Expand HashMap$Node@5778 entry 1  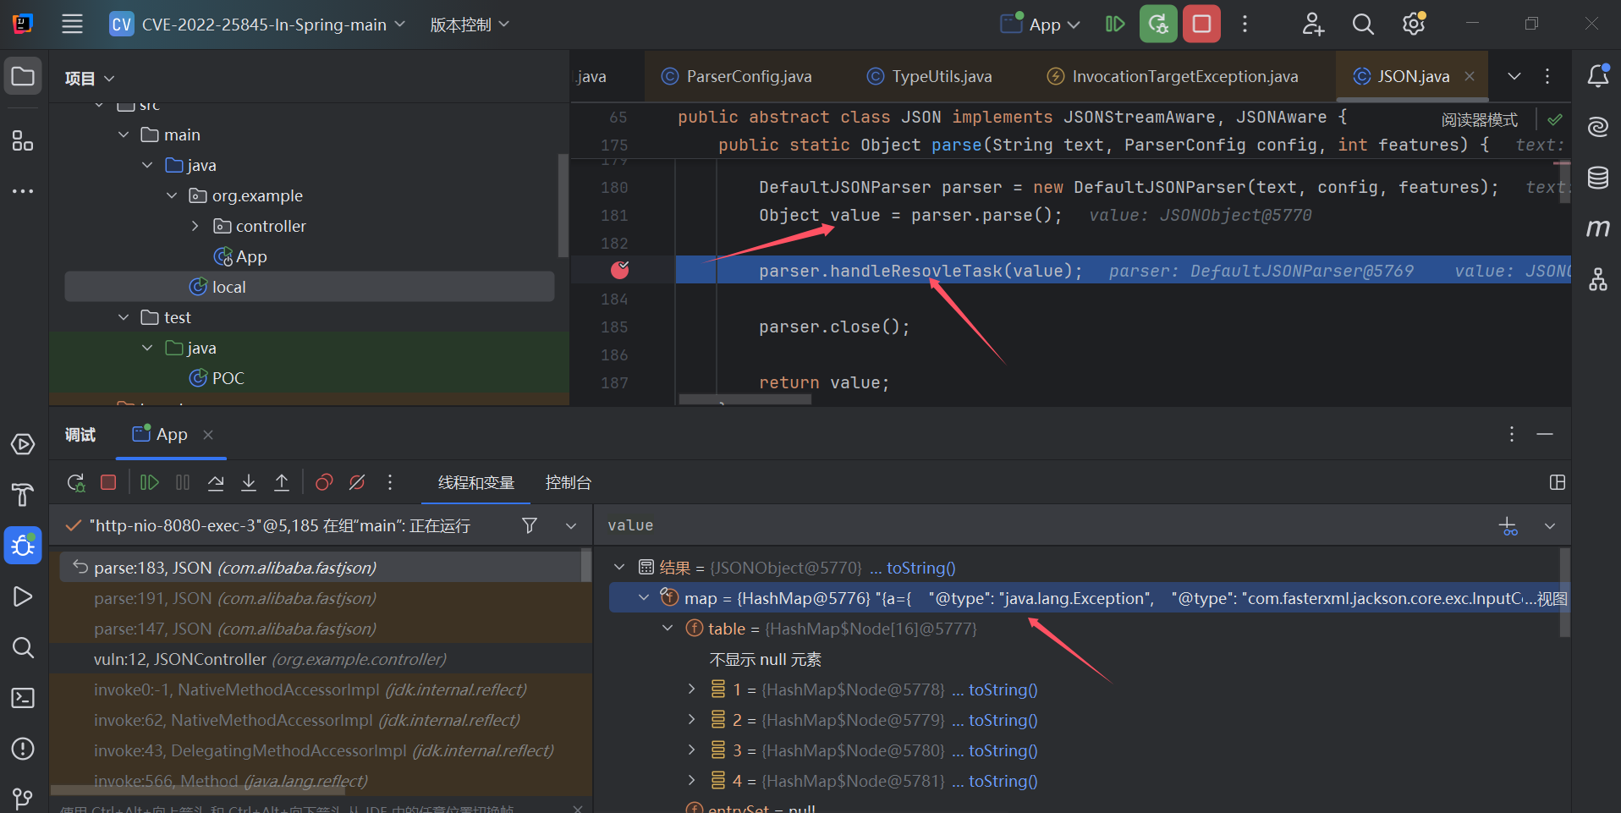(x=691, y=689)
